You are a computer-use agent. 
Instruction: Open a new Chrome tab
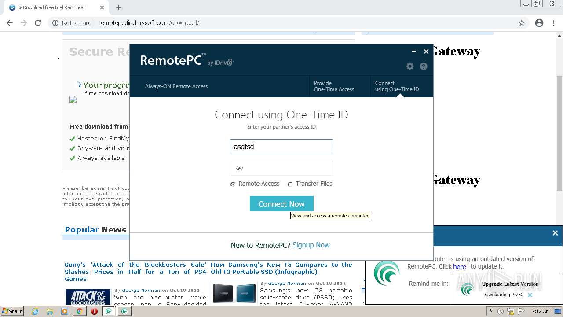tap(119, 7)
